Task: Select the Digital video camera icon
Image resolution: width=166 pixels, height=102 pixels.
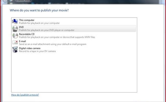Action: [x=15, y=50]
